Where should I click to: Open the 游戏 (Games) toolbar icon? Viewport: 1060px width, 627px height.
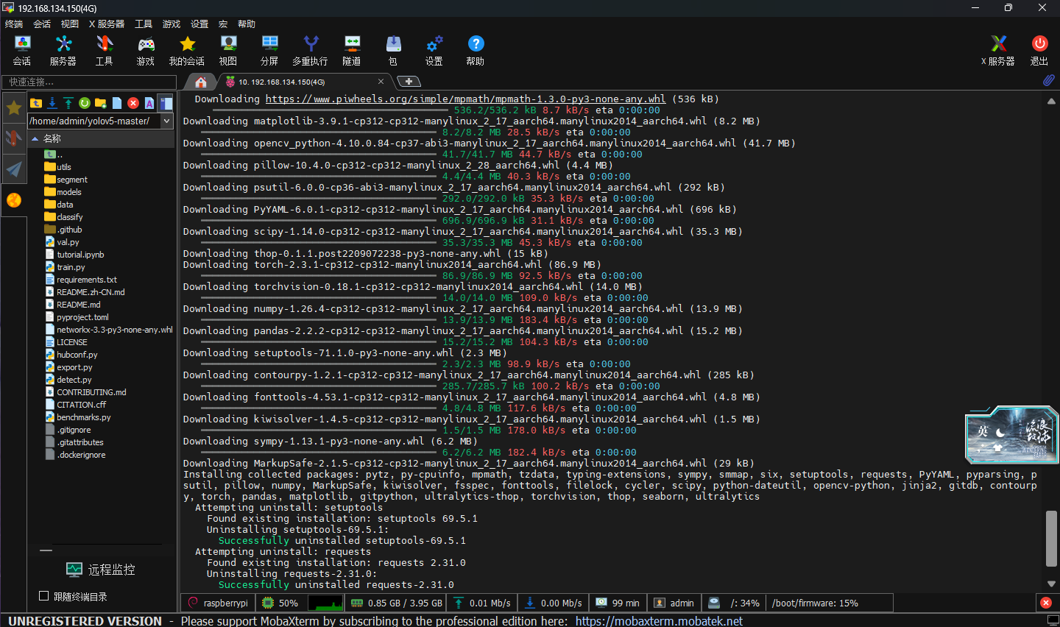[x=146, y=51]
